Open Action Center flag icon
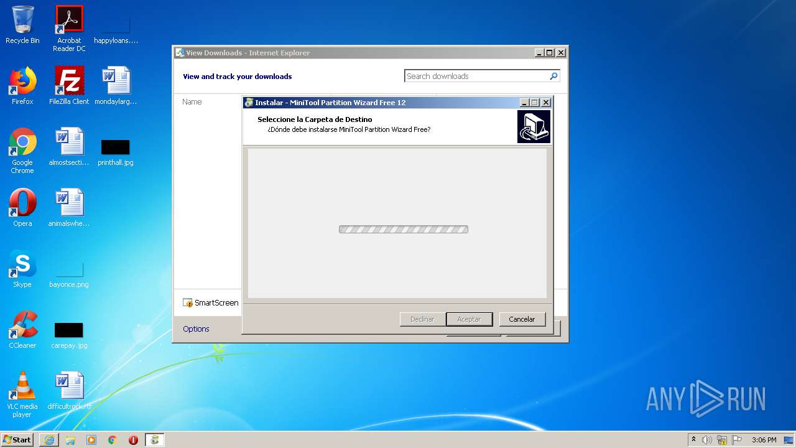796x448 pixels. tap(737, 440)
